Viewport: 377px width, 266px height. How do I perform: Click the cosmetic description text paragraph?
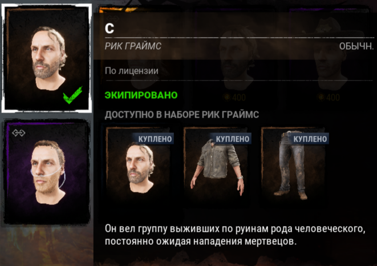pyautogui.click(x=235, y=235)
